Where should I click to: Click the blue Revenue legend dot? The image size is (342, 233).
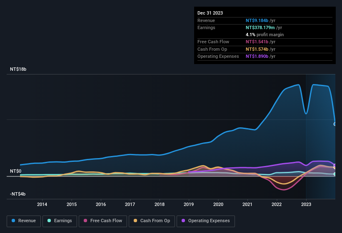[x=14, y=221]
